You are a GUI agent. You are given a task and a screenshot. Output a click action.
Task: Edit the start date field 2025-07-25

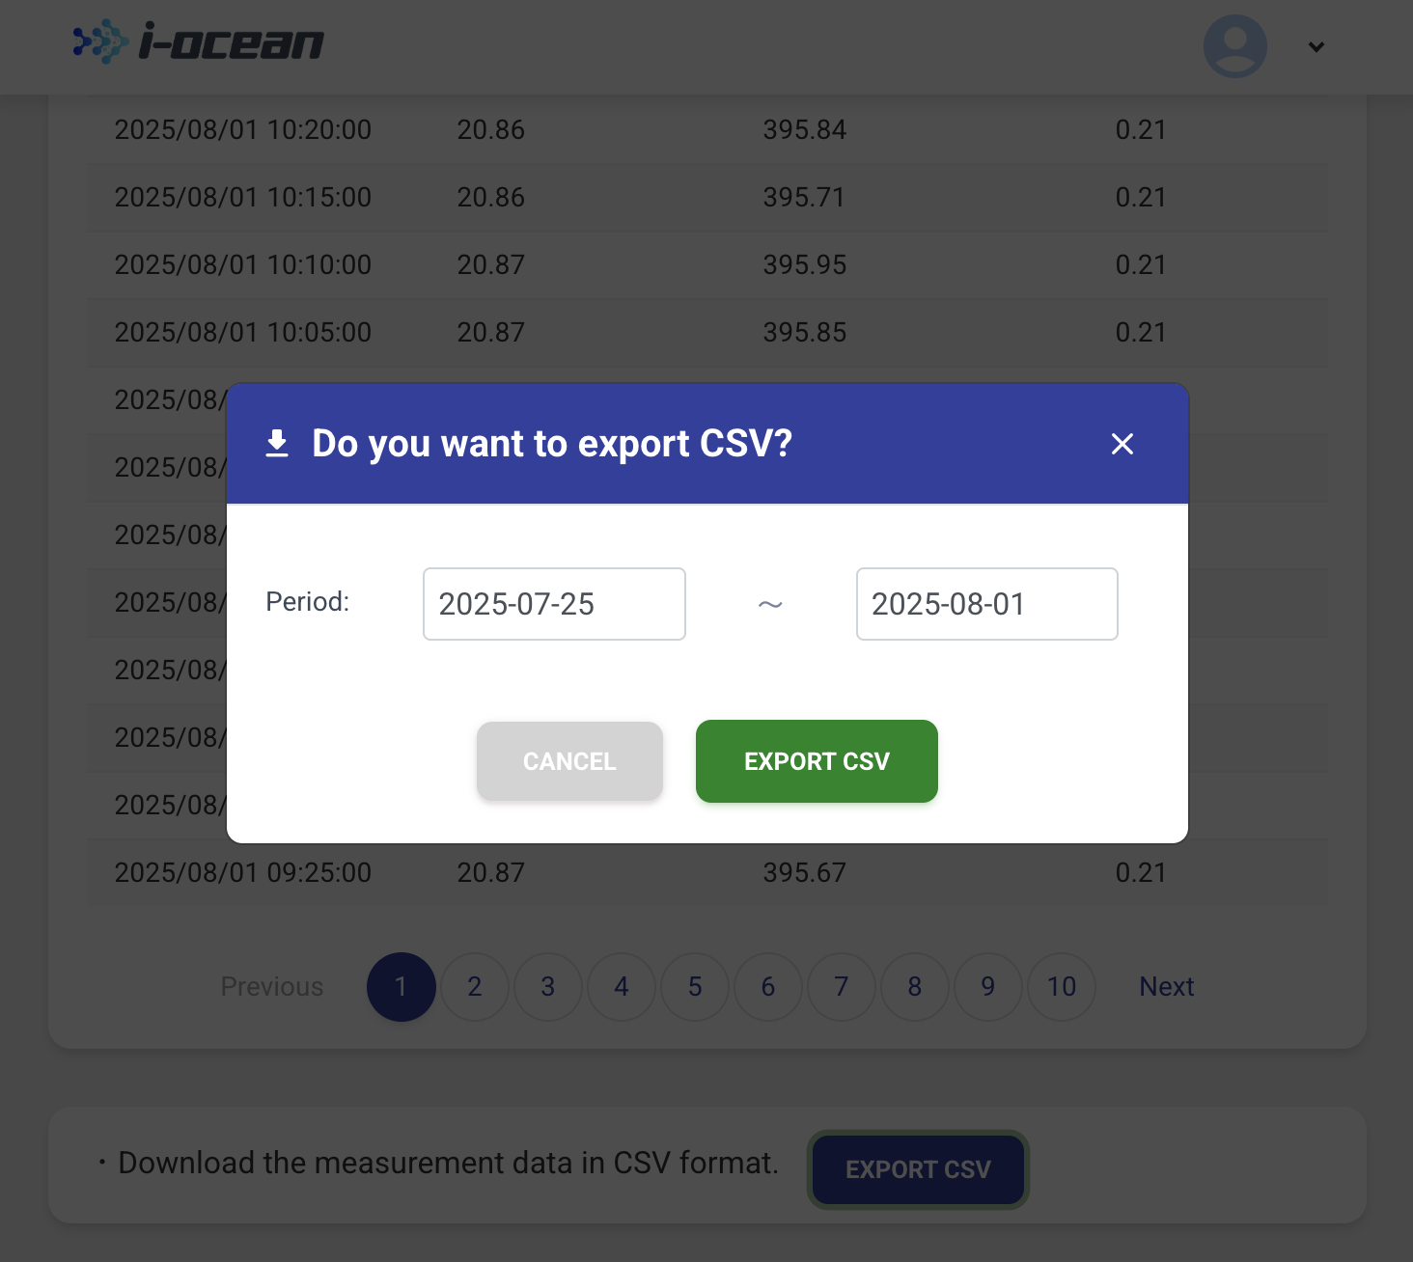click(554, 604)
